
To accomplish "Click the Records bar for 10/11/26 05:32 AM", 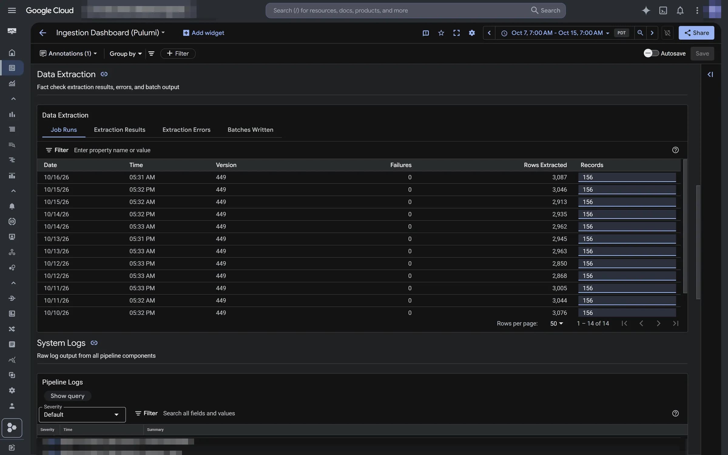I will pyautogui.click(x=627, y=300).
